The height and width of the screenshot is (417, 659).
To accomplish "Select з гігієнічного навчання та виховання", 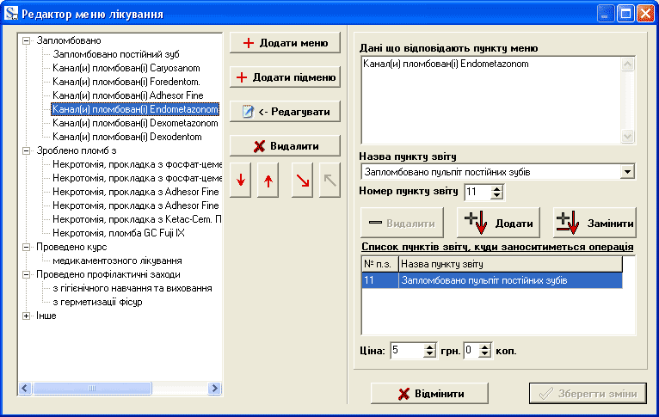I will tap(132, 289).
